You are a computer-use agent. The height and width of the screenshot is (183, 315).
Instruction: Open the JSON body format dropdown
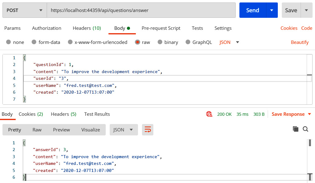229,42
